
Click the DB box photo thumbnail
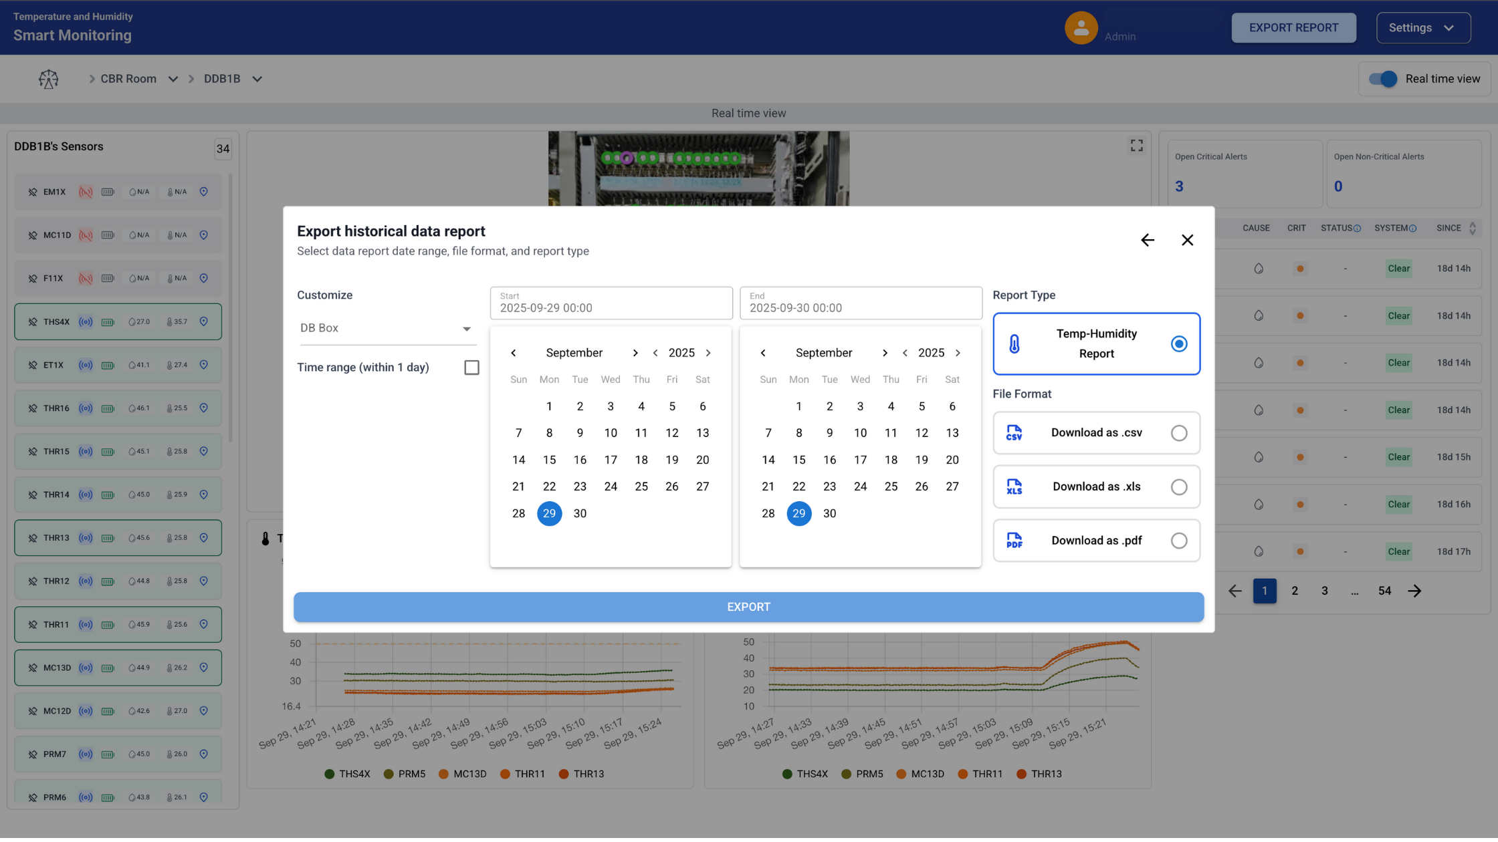point(698,168)
